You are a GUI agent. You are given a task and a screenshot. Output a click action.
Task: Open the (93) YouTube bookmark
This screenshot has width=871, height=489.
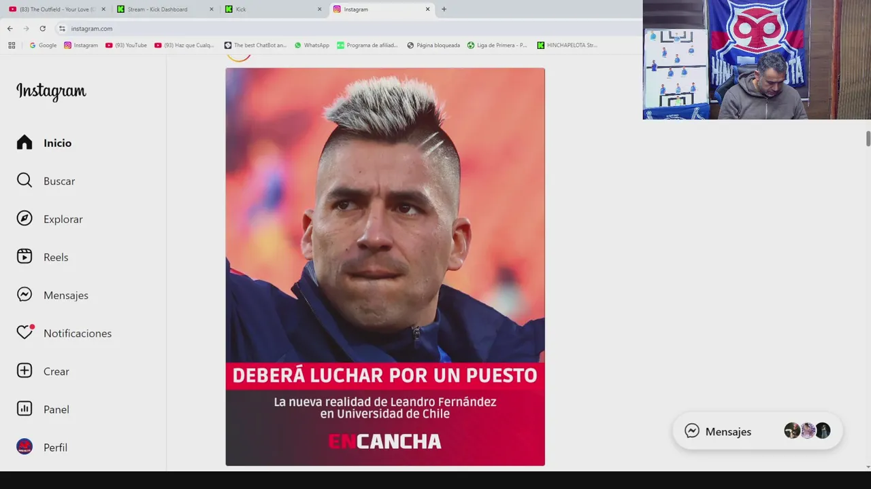click(126, 46)
